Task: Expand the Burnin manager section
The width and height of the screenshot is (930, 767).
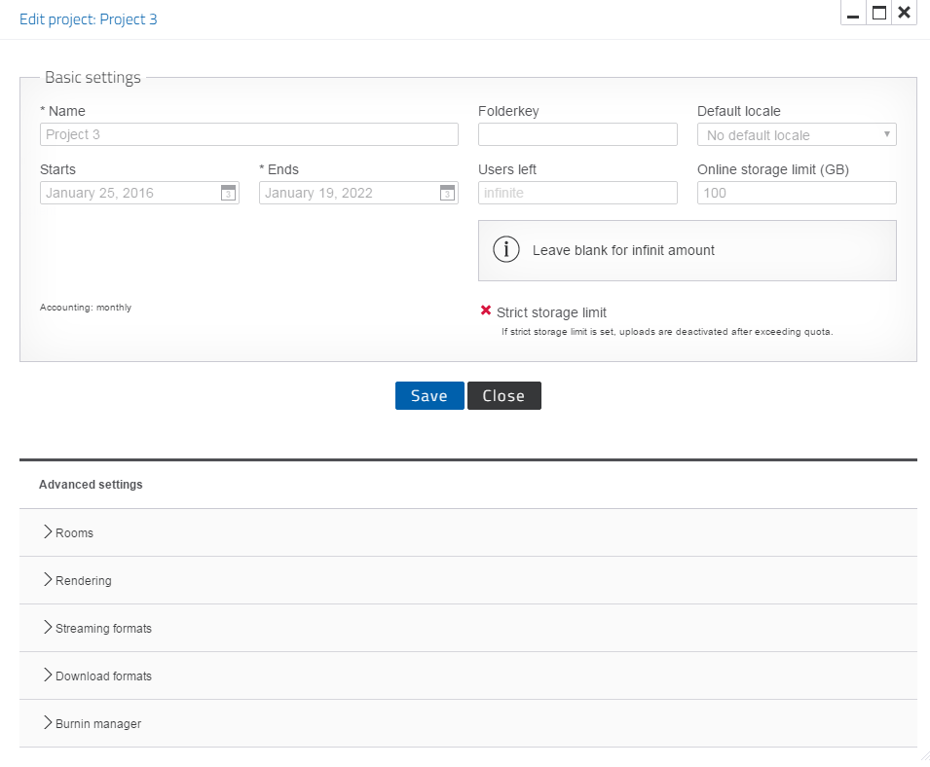Action: tap(468, 723)
